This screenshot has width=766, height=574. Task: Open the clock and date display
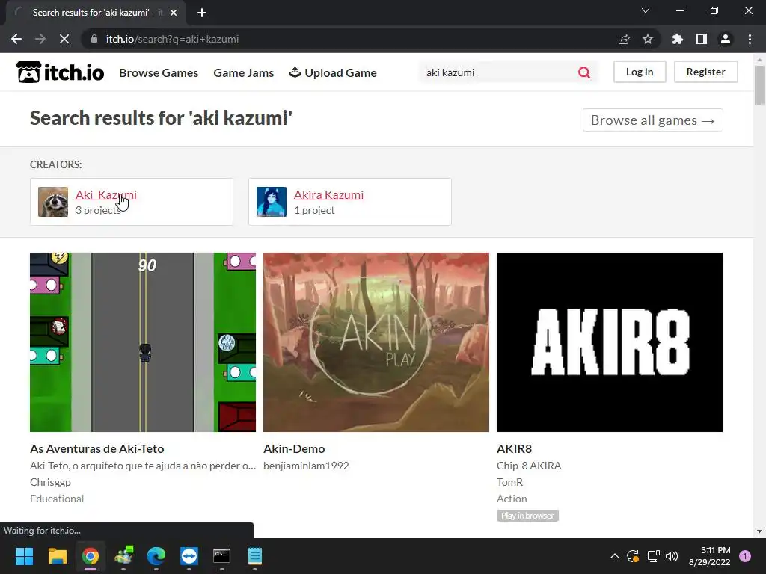(x=709, y=556)
